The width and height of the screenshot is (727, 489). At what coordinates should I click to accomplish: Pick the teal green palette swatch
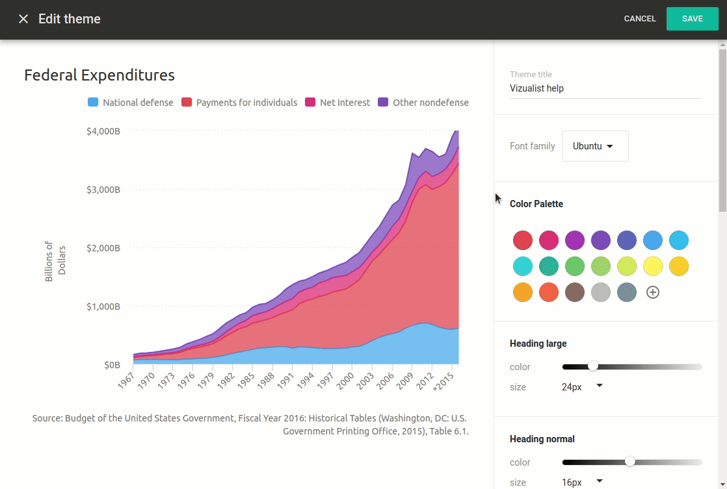coord(549,266)
